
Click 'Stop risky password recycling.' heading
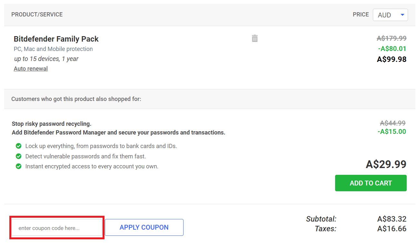click(52, 124)
